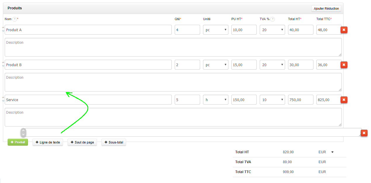Open the TVA dropdown for Produit B

(272, 65)
